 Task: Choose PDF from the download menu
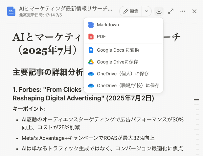101,37
